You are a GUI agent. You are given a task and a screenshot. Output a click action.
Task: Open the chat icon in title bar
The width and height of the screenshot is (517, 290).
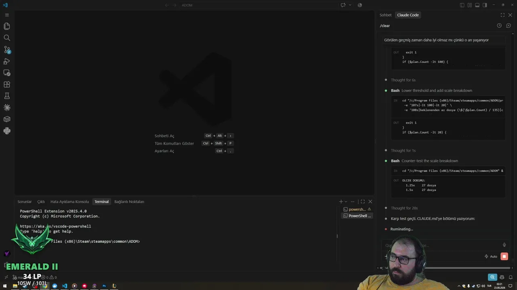(343, 5)
